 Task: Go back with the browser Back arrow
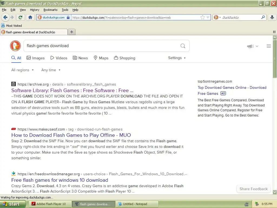click(5, 17)
